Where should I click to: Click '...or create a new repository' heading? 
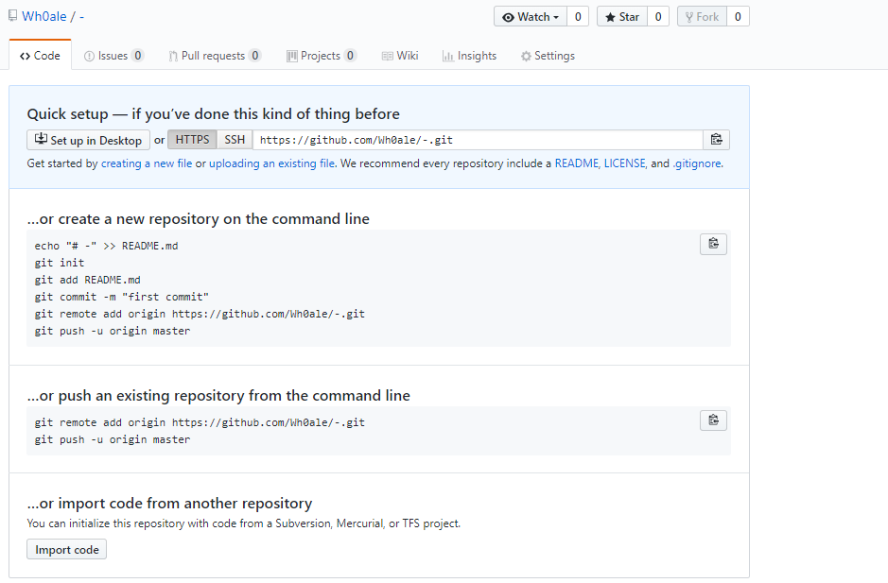pos(199,218)
